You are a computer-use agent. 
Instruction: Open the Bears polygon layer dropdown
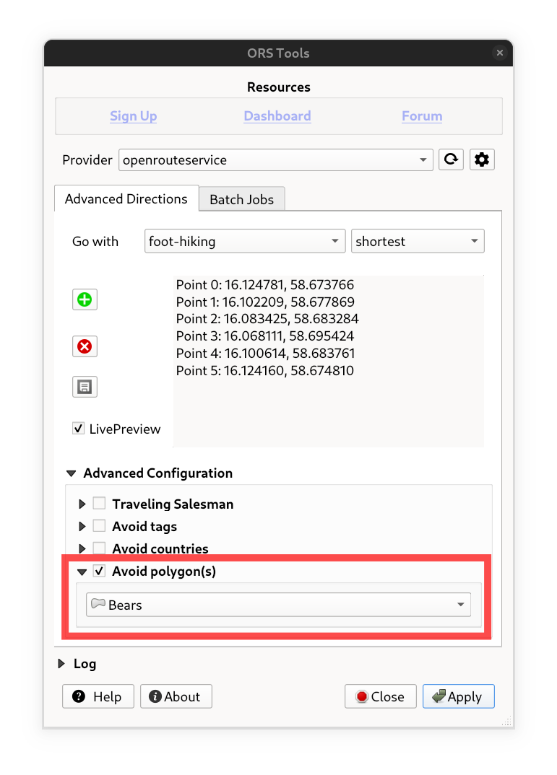pos(278,605)
